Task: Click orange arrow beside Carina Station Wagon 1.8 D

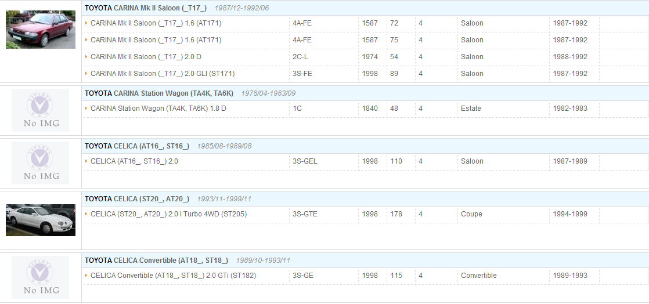Action: click(x=86, y=108)
